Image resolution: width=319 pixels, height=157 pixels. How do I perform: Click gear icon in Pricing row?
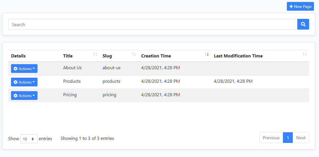15,96
